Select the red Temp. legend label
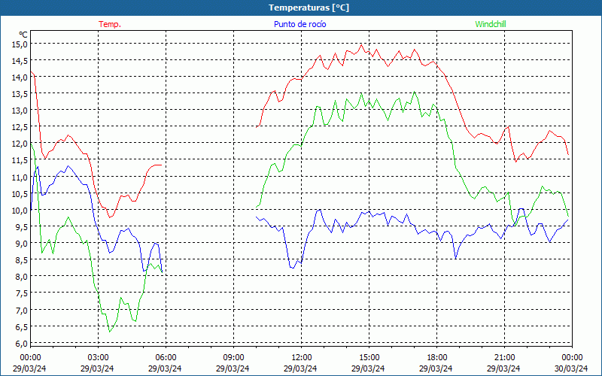Image resolution: width=602 pixels, height=376 pixels. click(110, 24)
